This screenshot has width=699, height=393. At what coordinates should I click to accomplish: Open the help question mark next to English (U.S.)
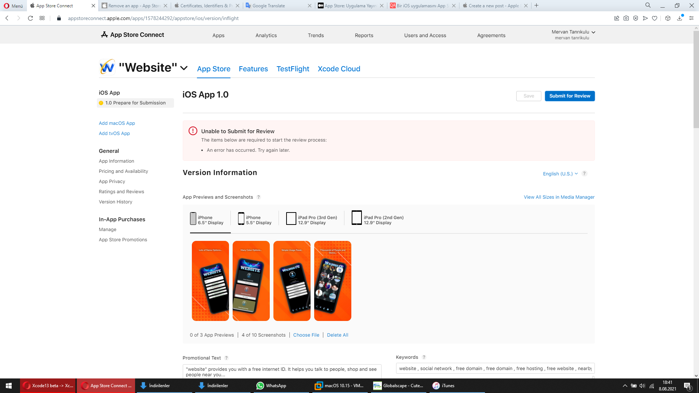pyautogui.click(x=584, y=174)
